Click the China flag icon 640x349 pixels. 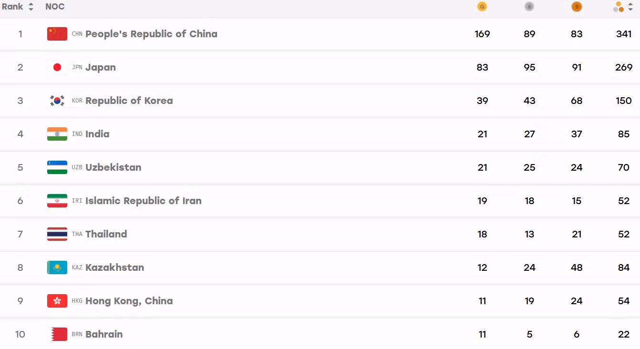[57, 34]
